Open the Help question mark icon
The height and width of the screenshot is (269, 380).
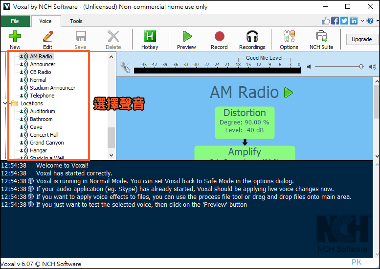coord(370,21)
